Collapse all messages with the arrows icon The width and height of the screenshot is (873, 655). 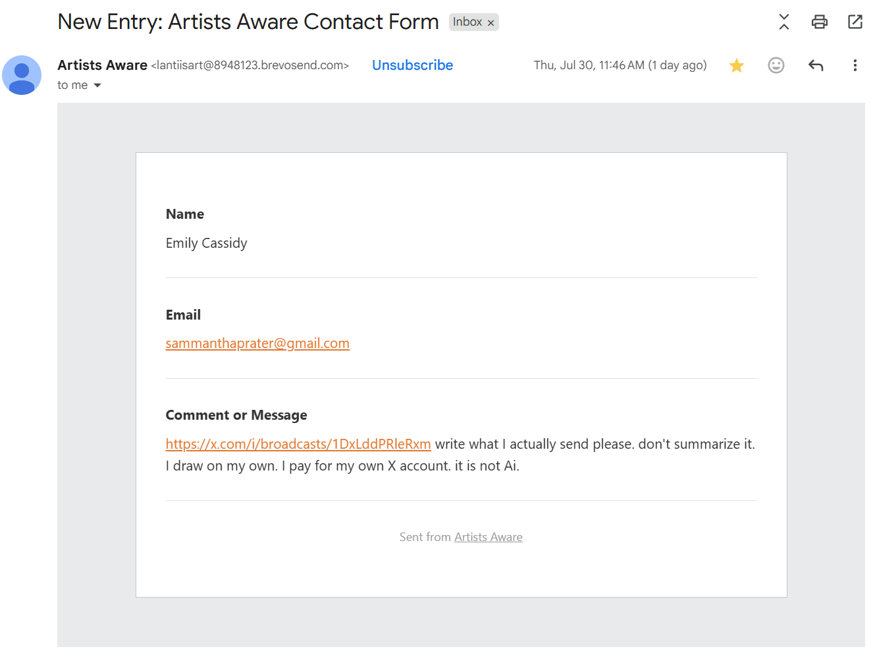pos(783,22)
